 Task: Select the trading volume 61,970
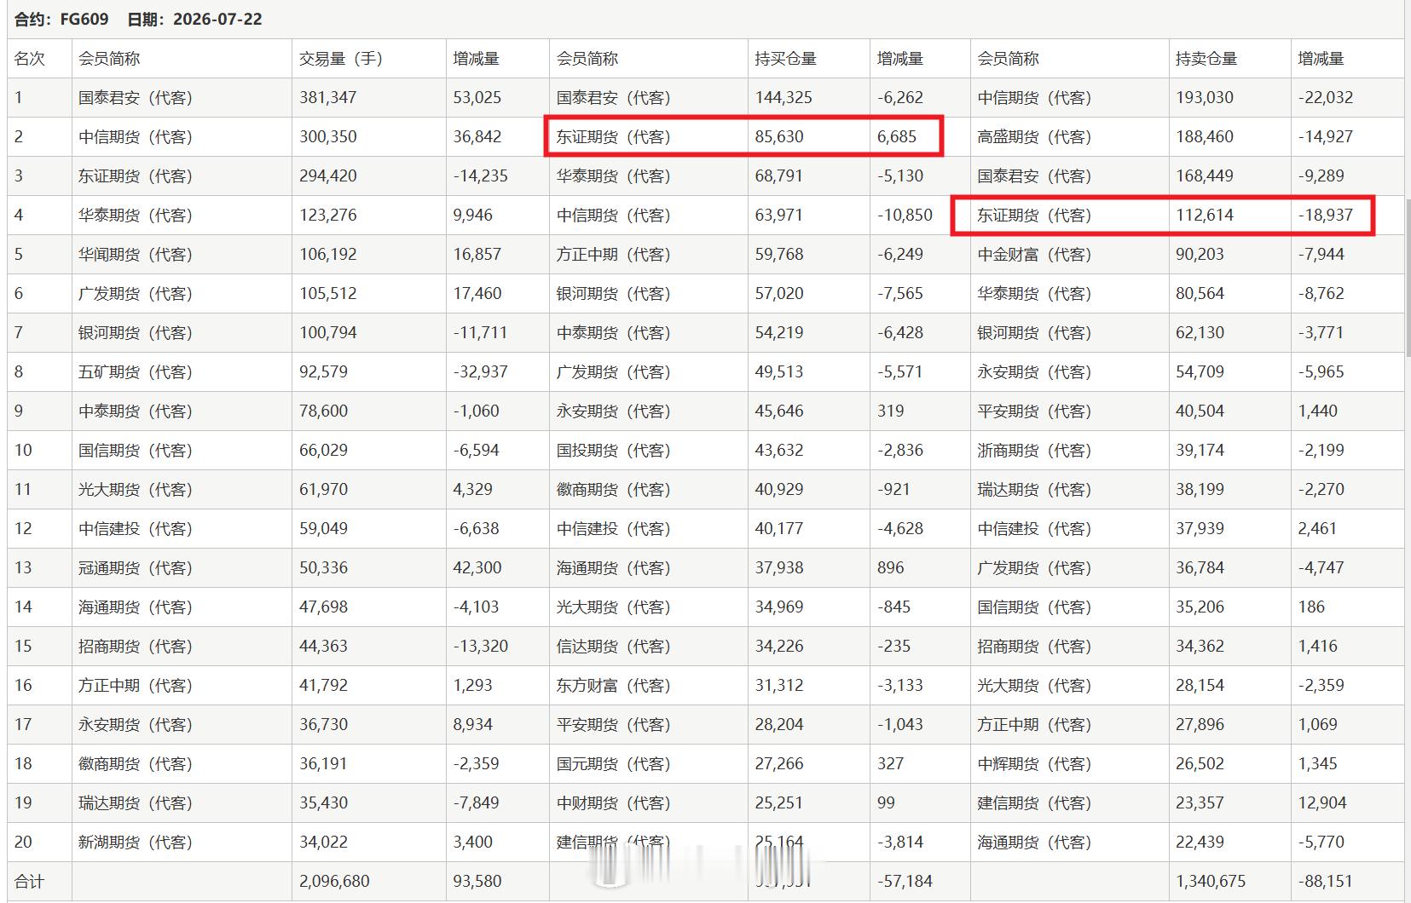(323, 490)
